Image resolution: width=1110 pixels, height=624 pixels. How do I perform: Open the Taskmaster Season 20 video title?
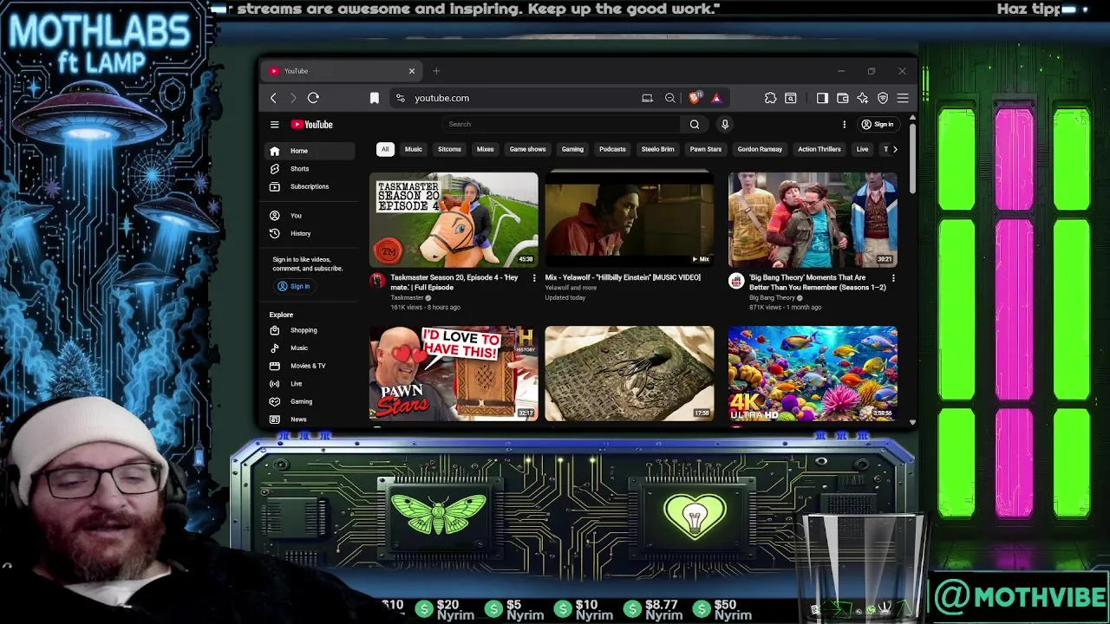(454, 283)
